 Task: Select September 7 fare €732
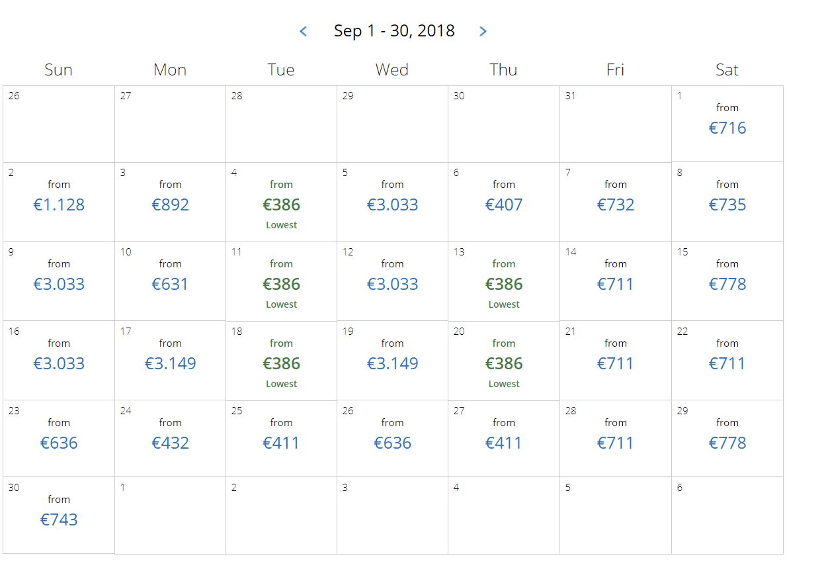(616, 202)
